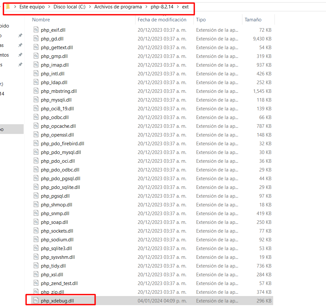Click the php_zend_test.dll file icon

click(x=36, y=283)
